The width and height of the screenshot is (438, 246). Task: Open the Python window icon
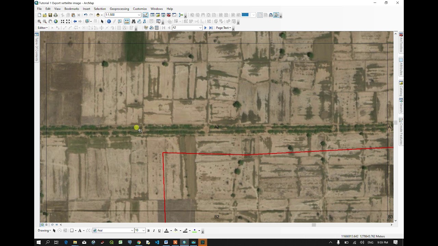pos(174,15)
